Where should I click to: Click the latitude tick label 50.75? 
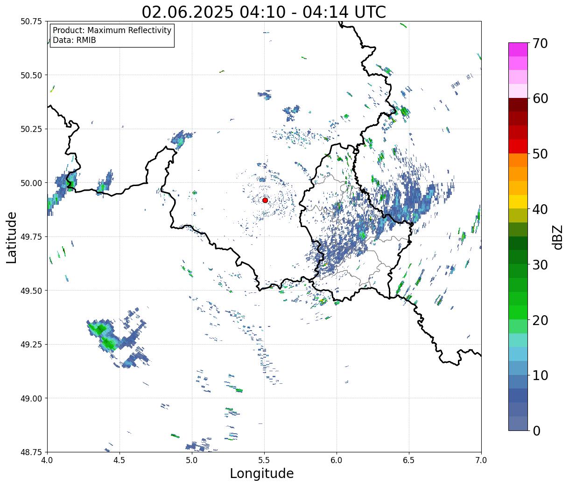tap(31, 21)
